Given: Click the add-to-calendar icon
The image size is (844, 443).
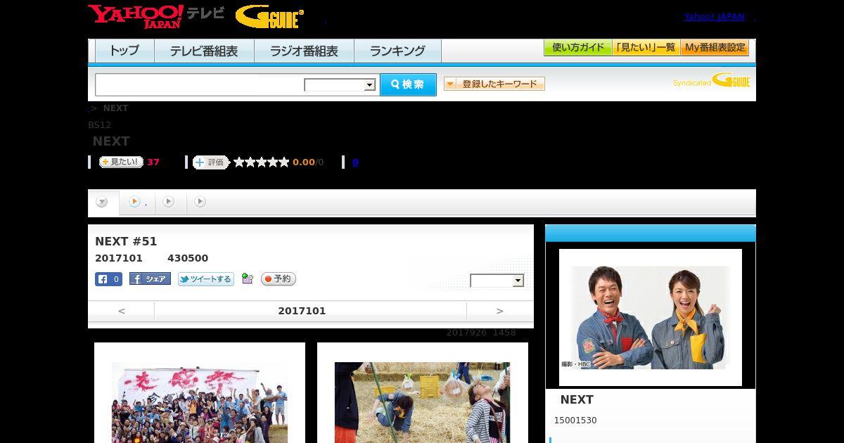Looking at the screenshot, I should point(247,278).
